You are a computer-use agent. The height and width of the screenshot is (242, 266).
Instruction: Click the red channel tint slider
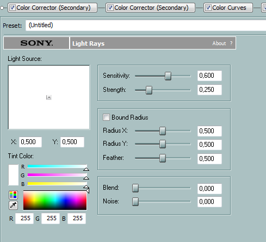pyautogui.click(x=57, y=166)
